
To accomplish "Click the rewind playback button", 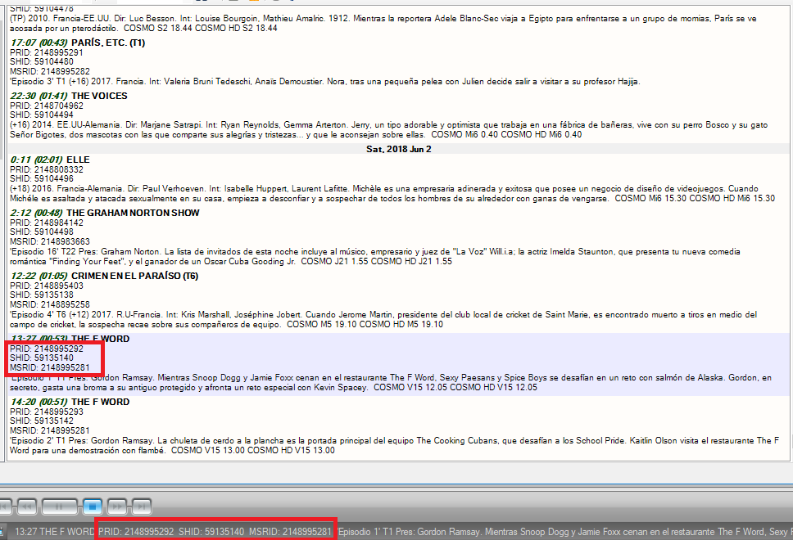I will (25, 506).
